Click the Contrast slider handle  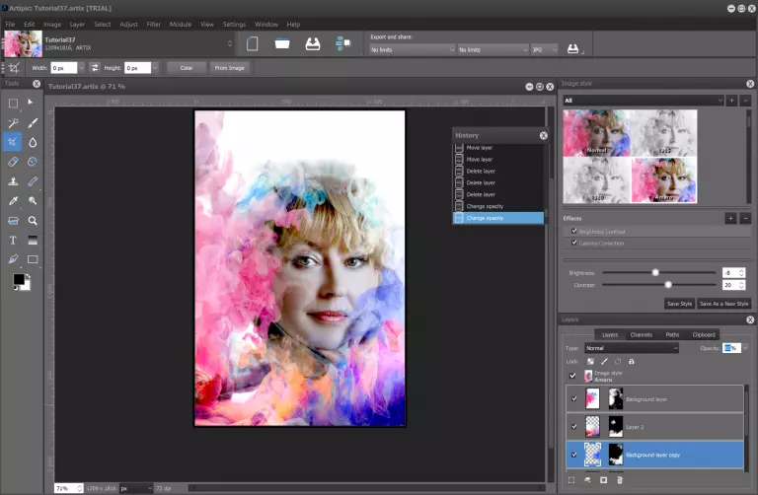tap(668, 285)
